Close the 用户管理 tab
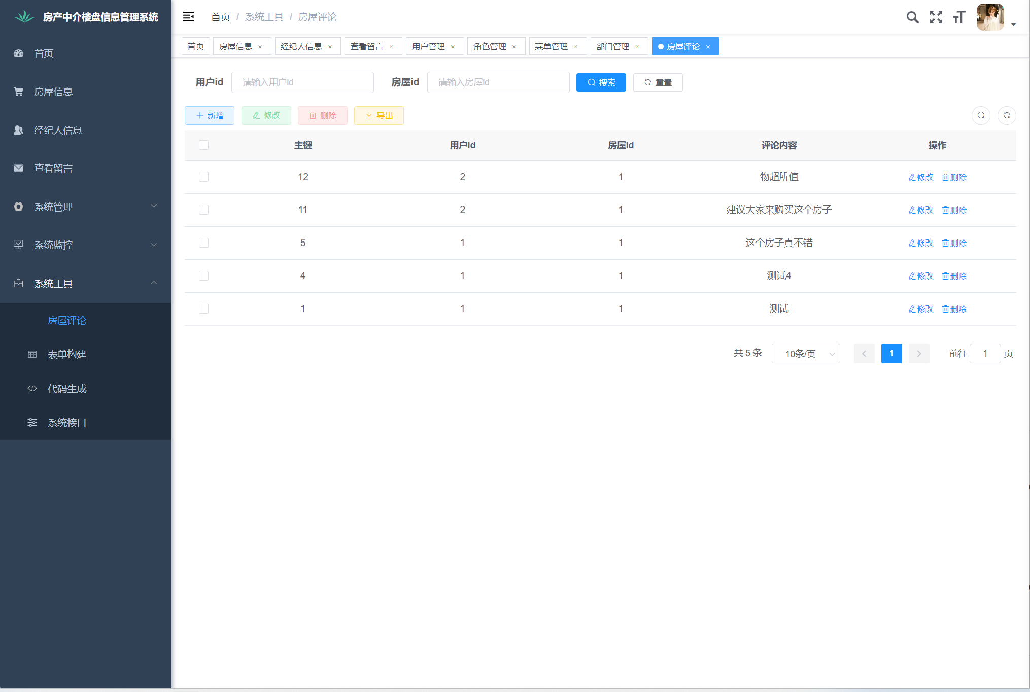1030x692 pixels. (x=453, y=47)
